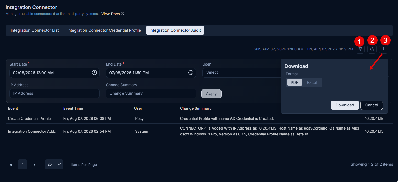Sort by the Event column header
Image resolution: width=398 pixels, height=182 pixels.
[x=13, y=108]
